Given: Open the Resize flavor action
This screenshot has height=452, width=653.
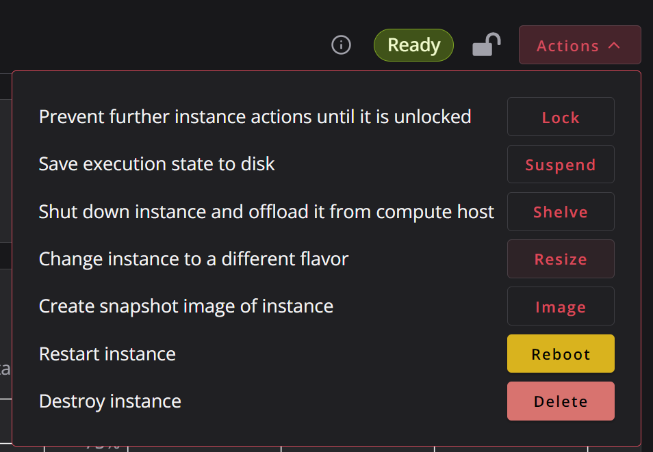Looking at the screenshot, I should pos(561,259).
